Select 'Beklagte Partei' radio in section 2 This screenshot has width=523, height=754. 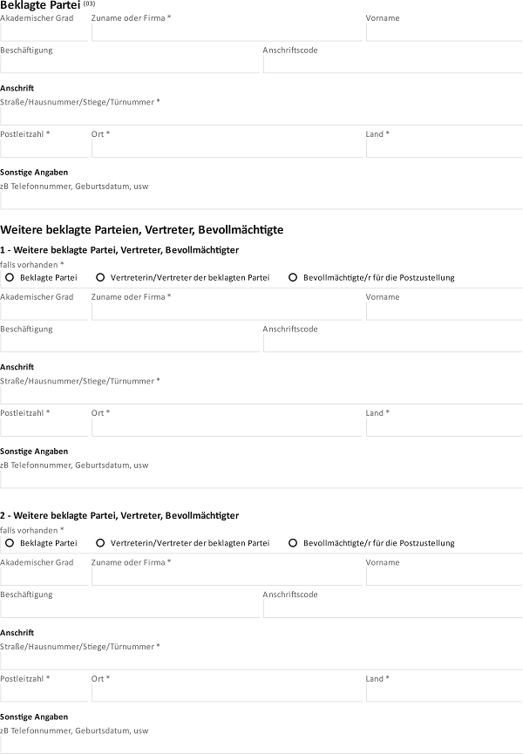point(10,543)
